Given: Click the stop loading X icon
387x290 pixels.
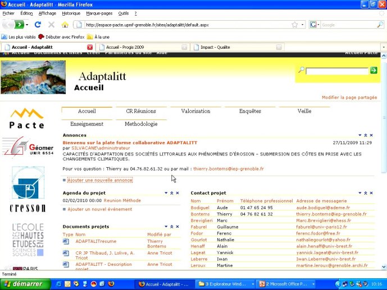Looking at the screenshot, I should point(51,25).
